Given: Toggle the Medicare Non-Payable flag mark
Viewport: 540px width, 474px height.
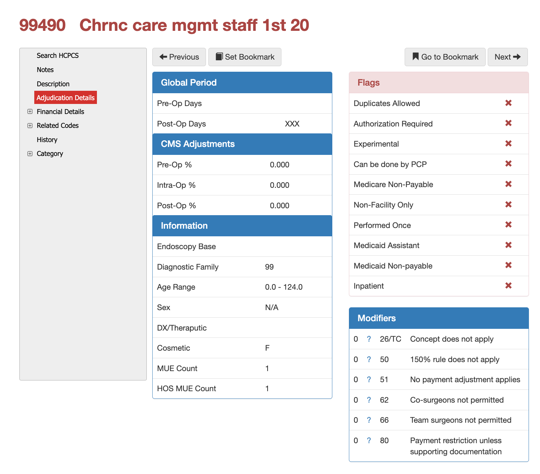Looking at the screenshot, I should pos(508,184).
